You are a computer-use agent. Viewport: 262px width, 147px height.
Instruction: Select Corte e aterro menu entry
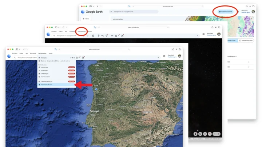click(56, 77)
